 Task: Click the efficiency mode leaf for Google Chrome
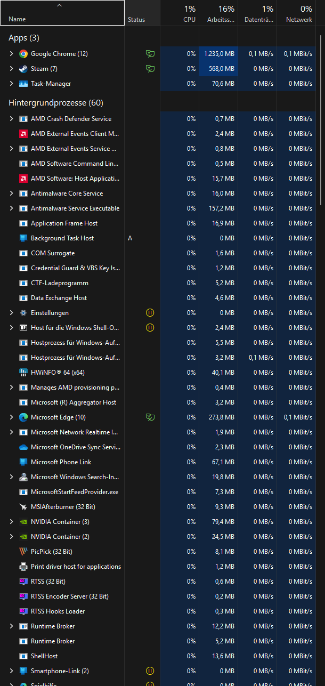(150, 54)
